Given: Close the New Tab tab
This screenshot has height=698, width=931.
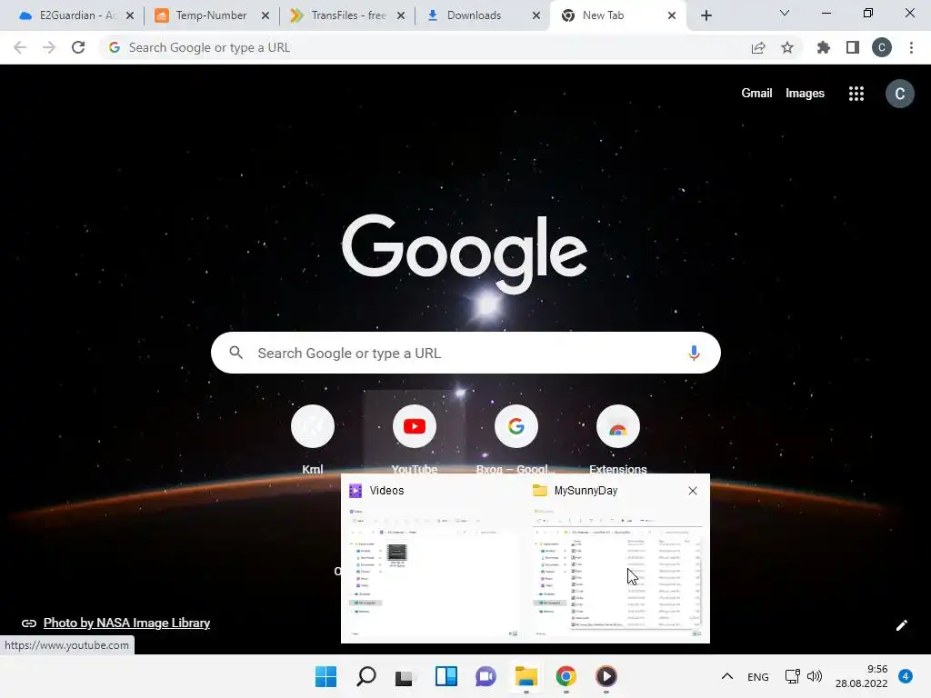Looking at the screenshot, I should (x=672, y=16).
